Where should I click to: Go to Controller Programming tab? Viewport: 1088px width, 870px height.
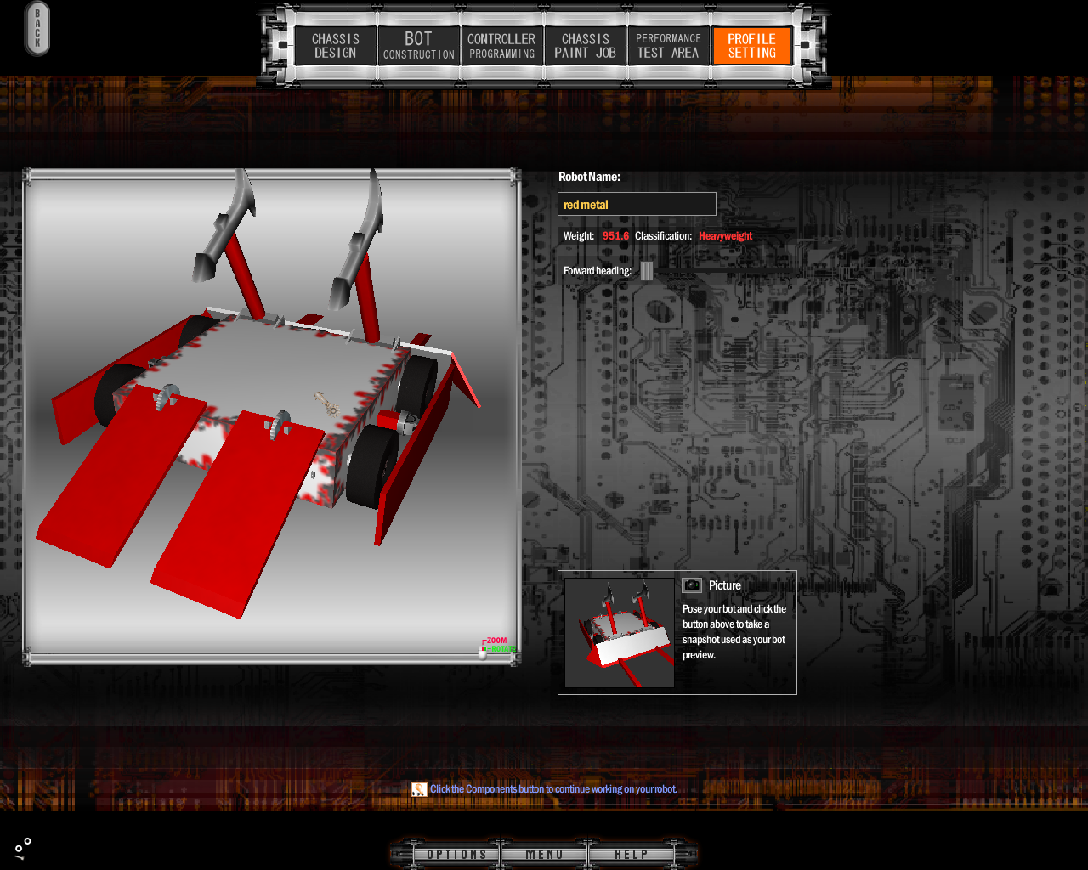coord(501,46)
